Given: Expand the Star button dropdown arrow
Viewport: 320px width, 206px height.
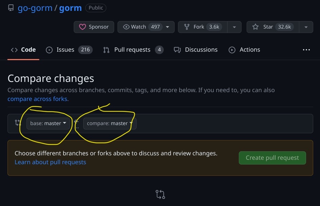Looking at the screenshot, I should point(306,27).
